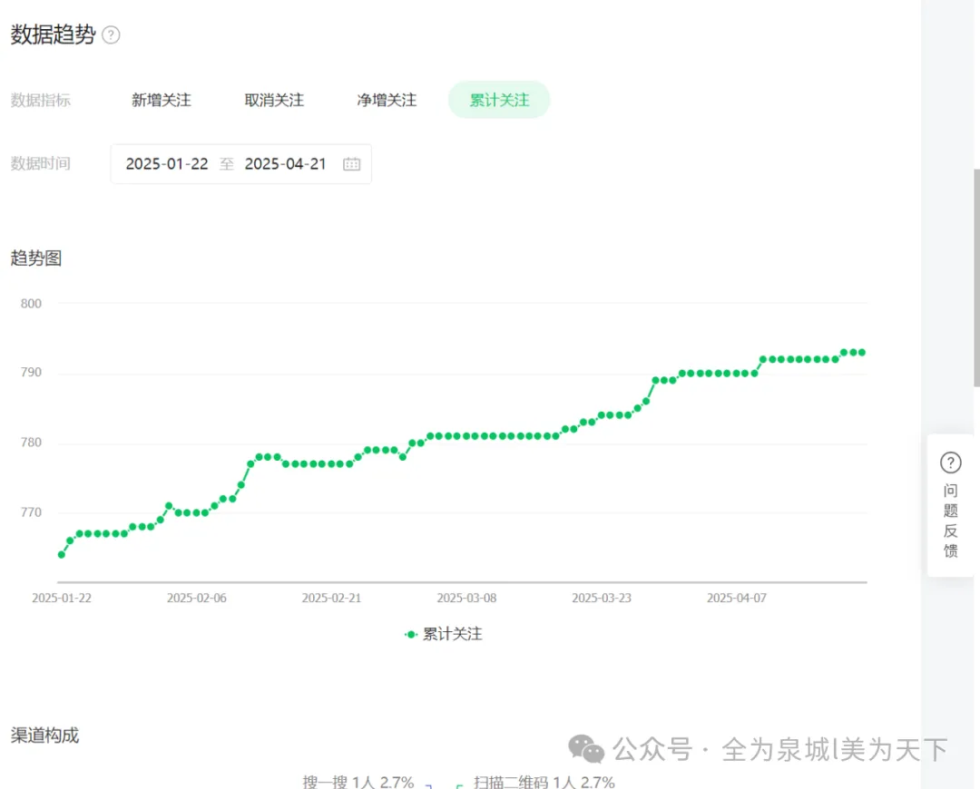This screenshot has width=980, height=789.
Task: Click the question mark icon in 问题反馈 panel
Action: point(950,463)
